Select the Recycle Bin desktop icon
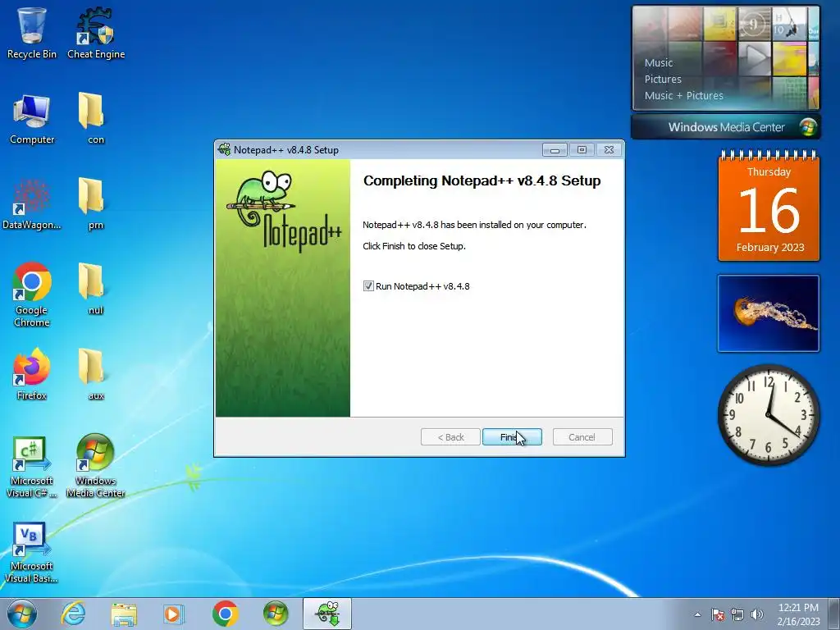 click(x=32, y=33)
